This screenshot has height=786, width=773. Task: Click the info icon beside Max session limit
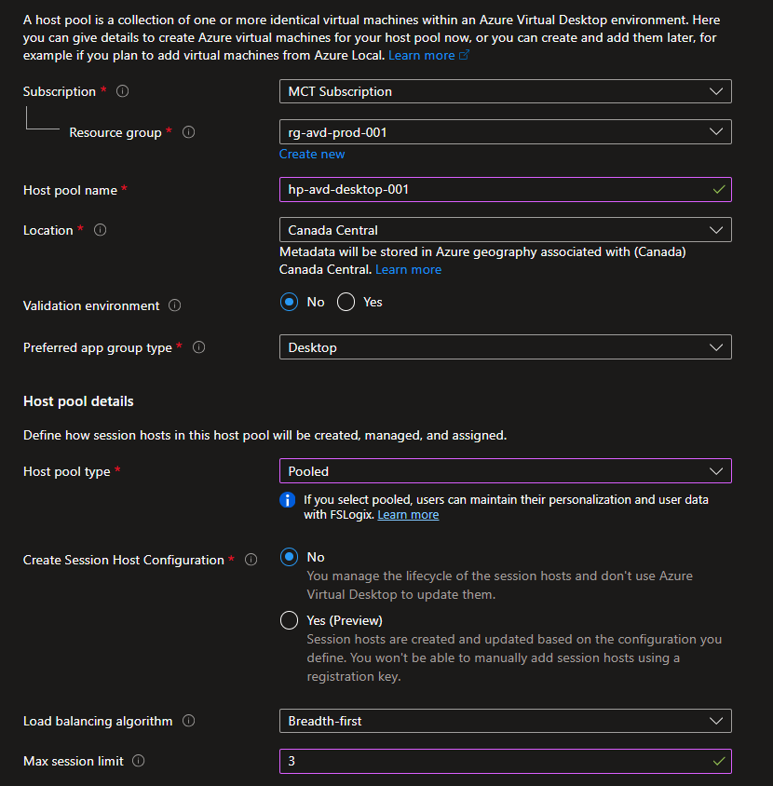[x=139, y=761]
